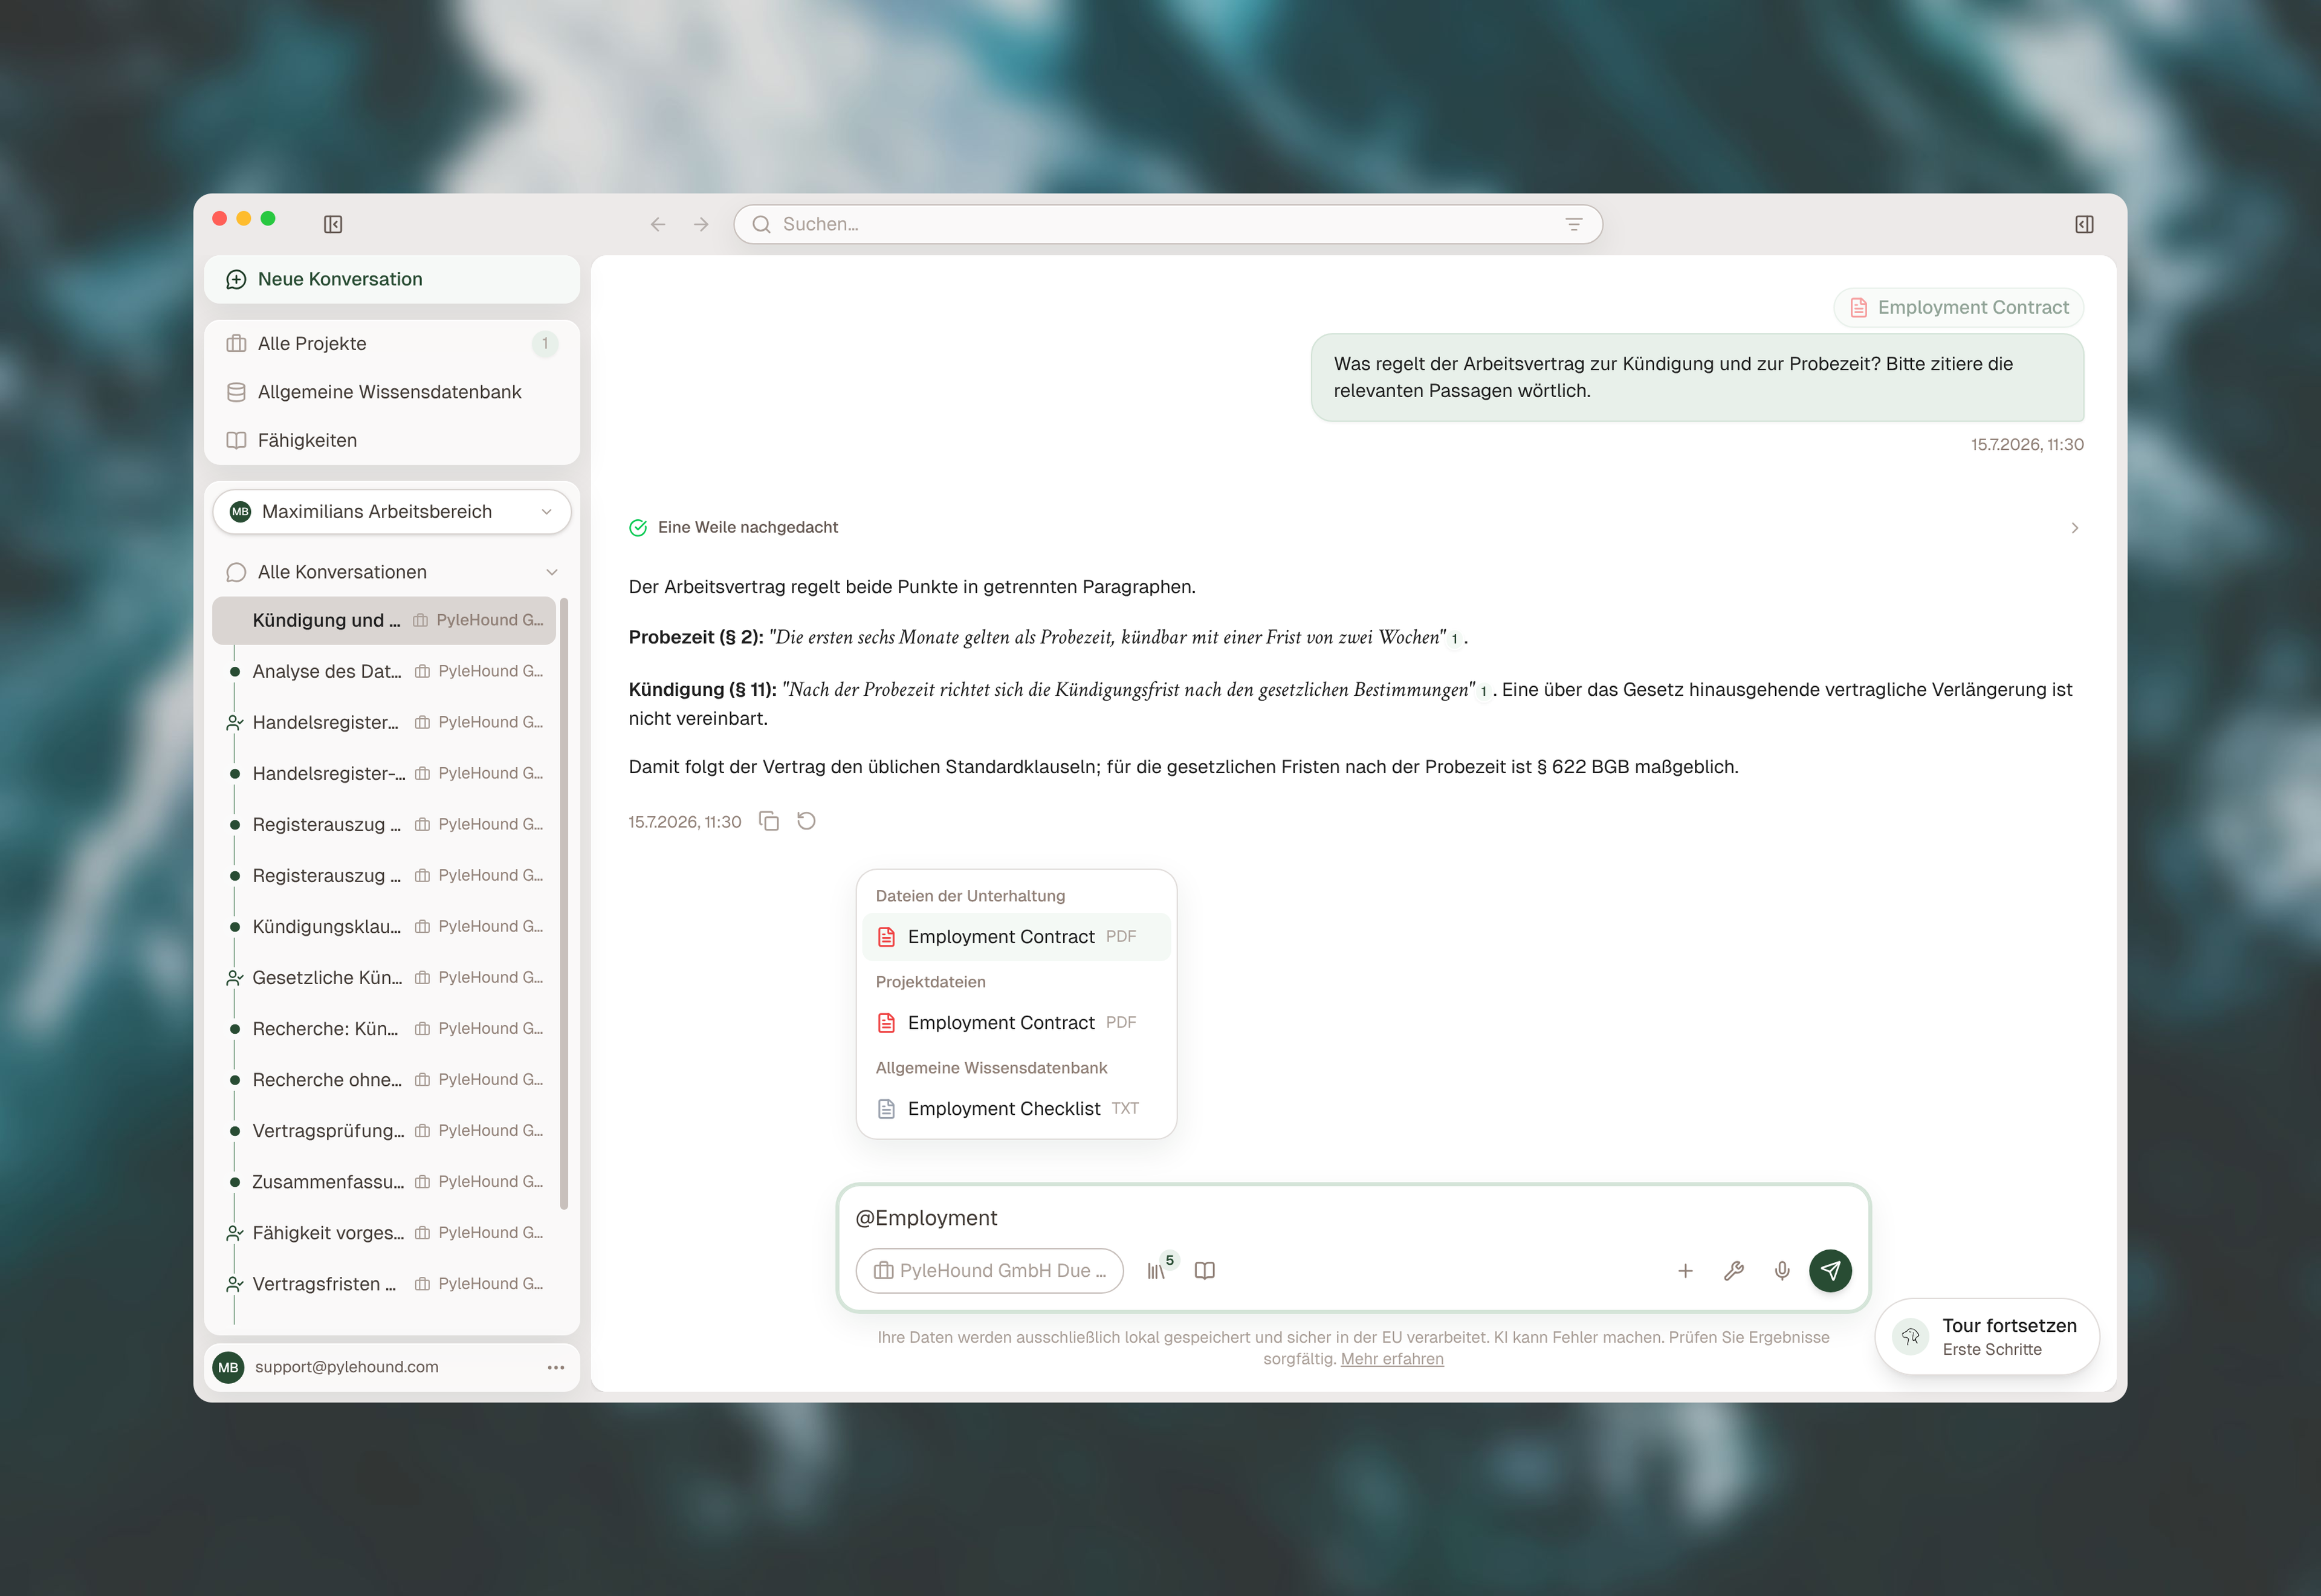The width and height of the screenshot is (2321, 1596).
Task: Open Maximilians Arbeitsbereich workspace dropdown
Action: [x=392, y=511]
